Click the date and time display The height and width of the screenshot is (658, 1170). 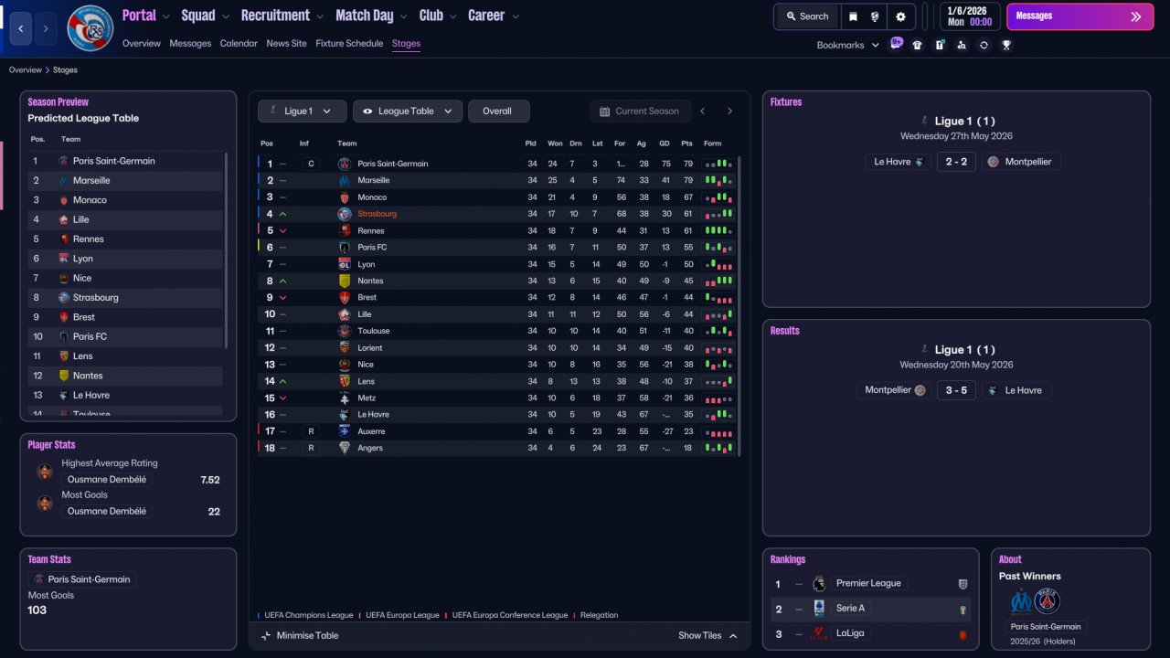[x=969, y=16]
